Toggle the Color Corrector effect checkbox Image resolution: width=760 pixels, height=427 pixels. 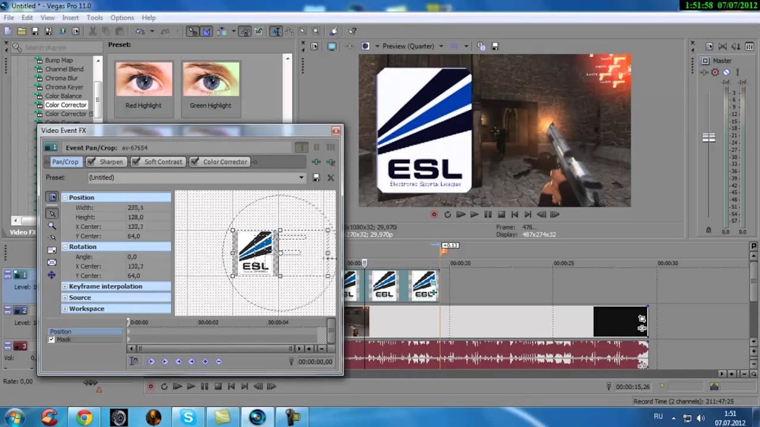click(x=195, y=162)
